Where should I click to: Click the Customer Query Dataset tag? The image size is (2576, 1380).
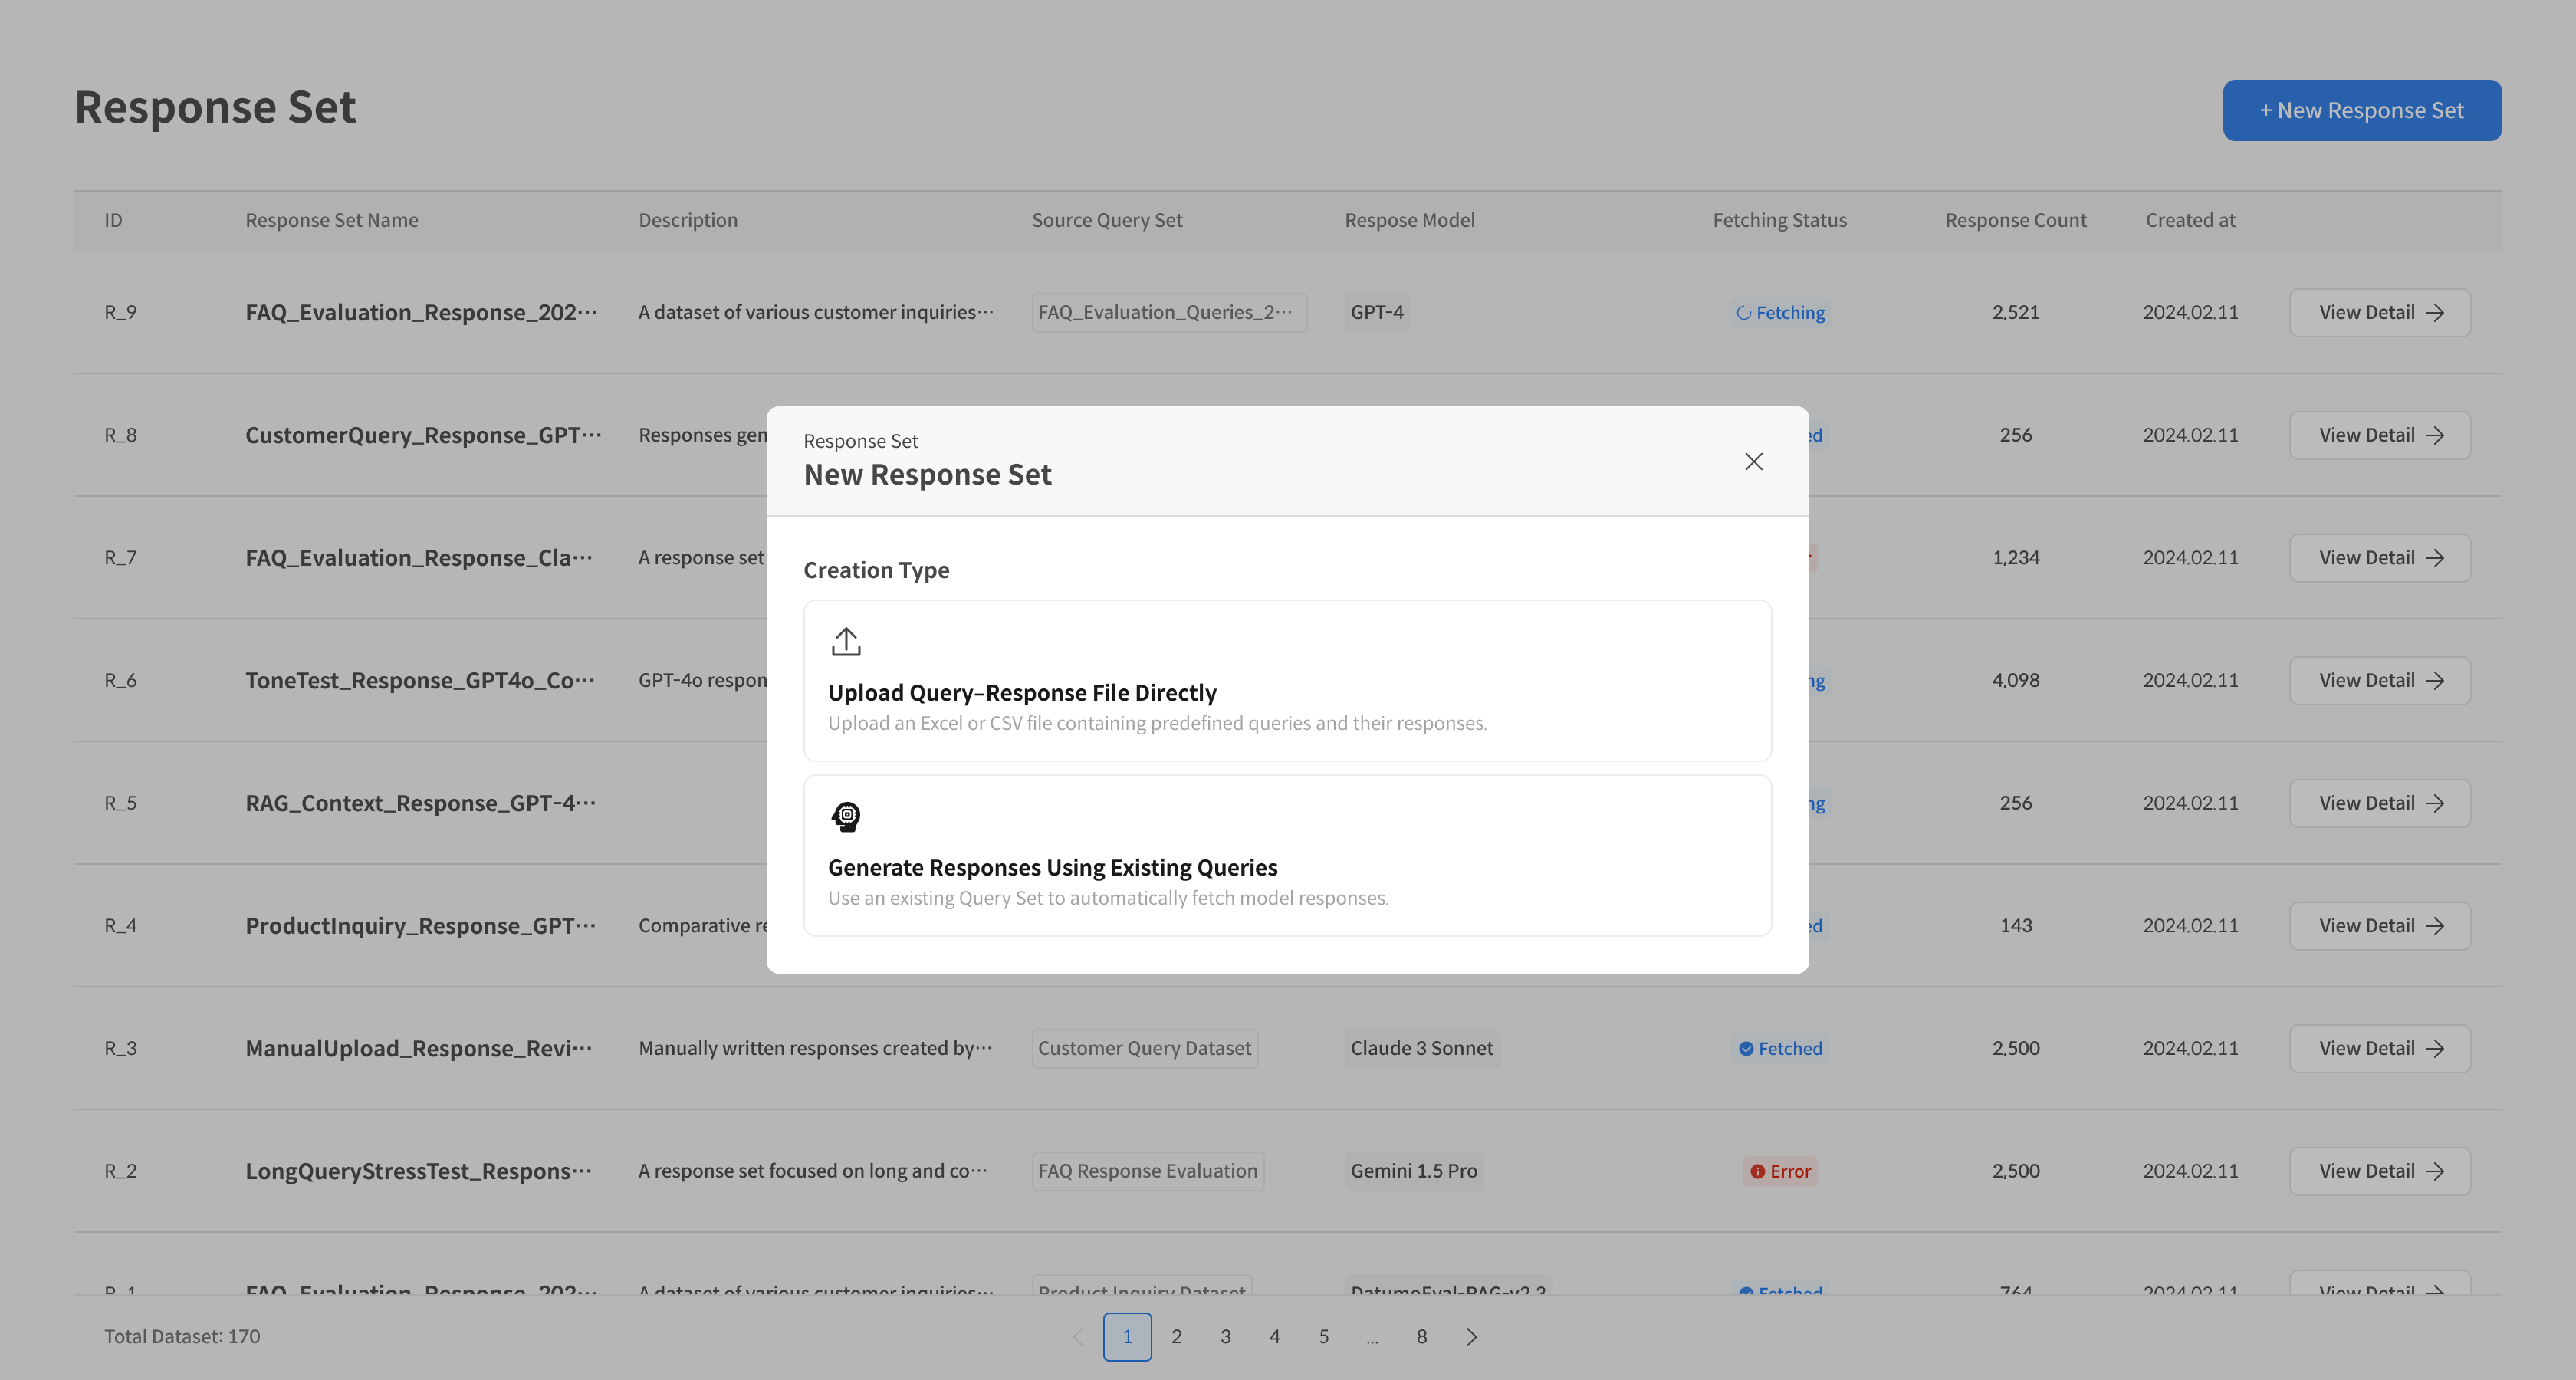tap(1144, 1048)
